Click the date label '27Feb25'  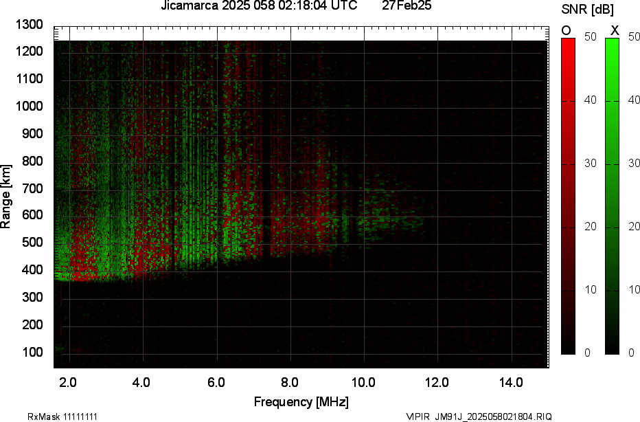pos(407,5)
